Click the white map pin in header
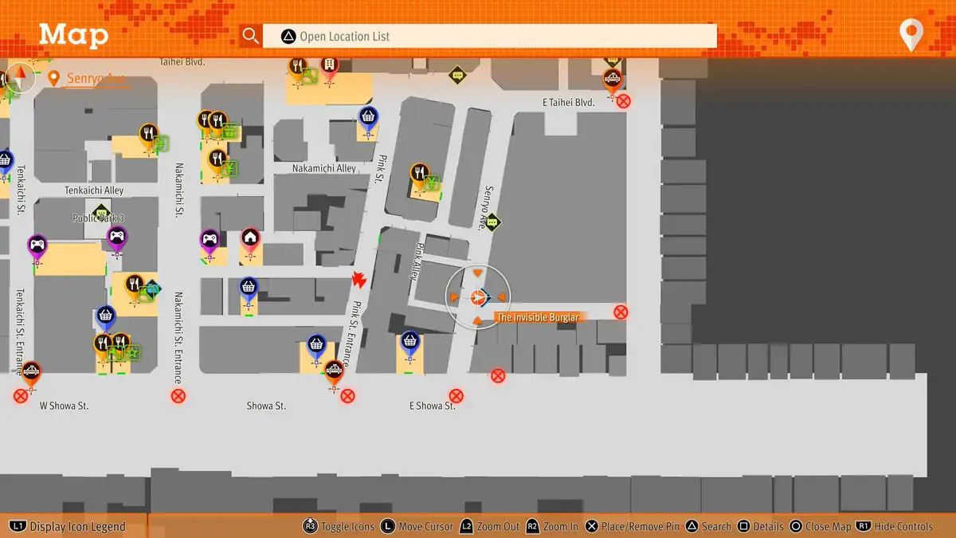This screenshot has width=956, height=538. [x=911, y=36]
